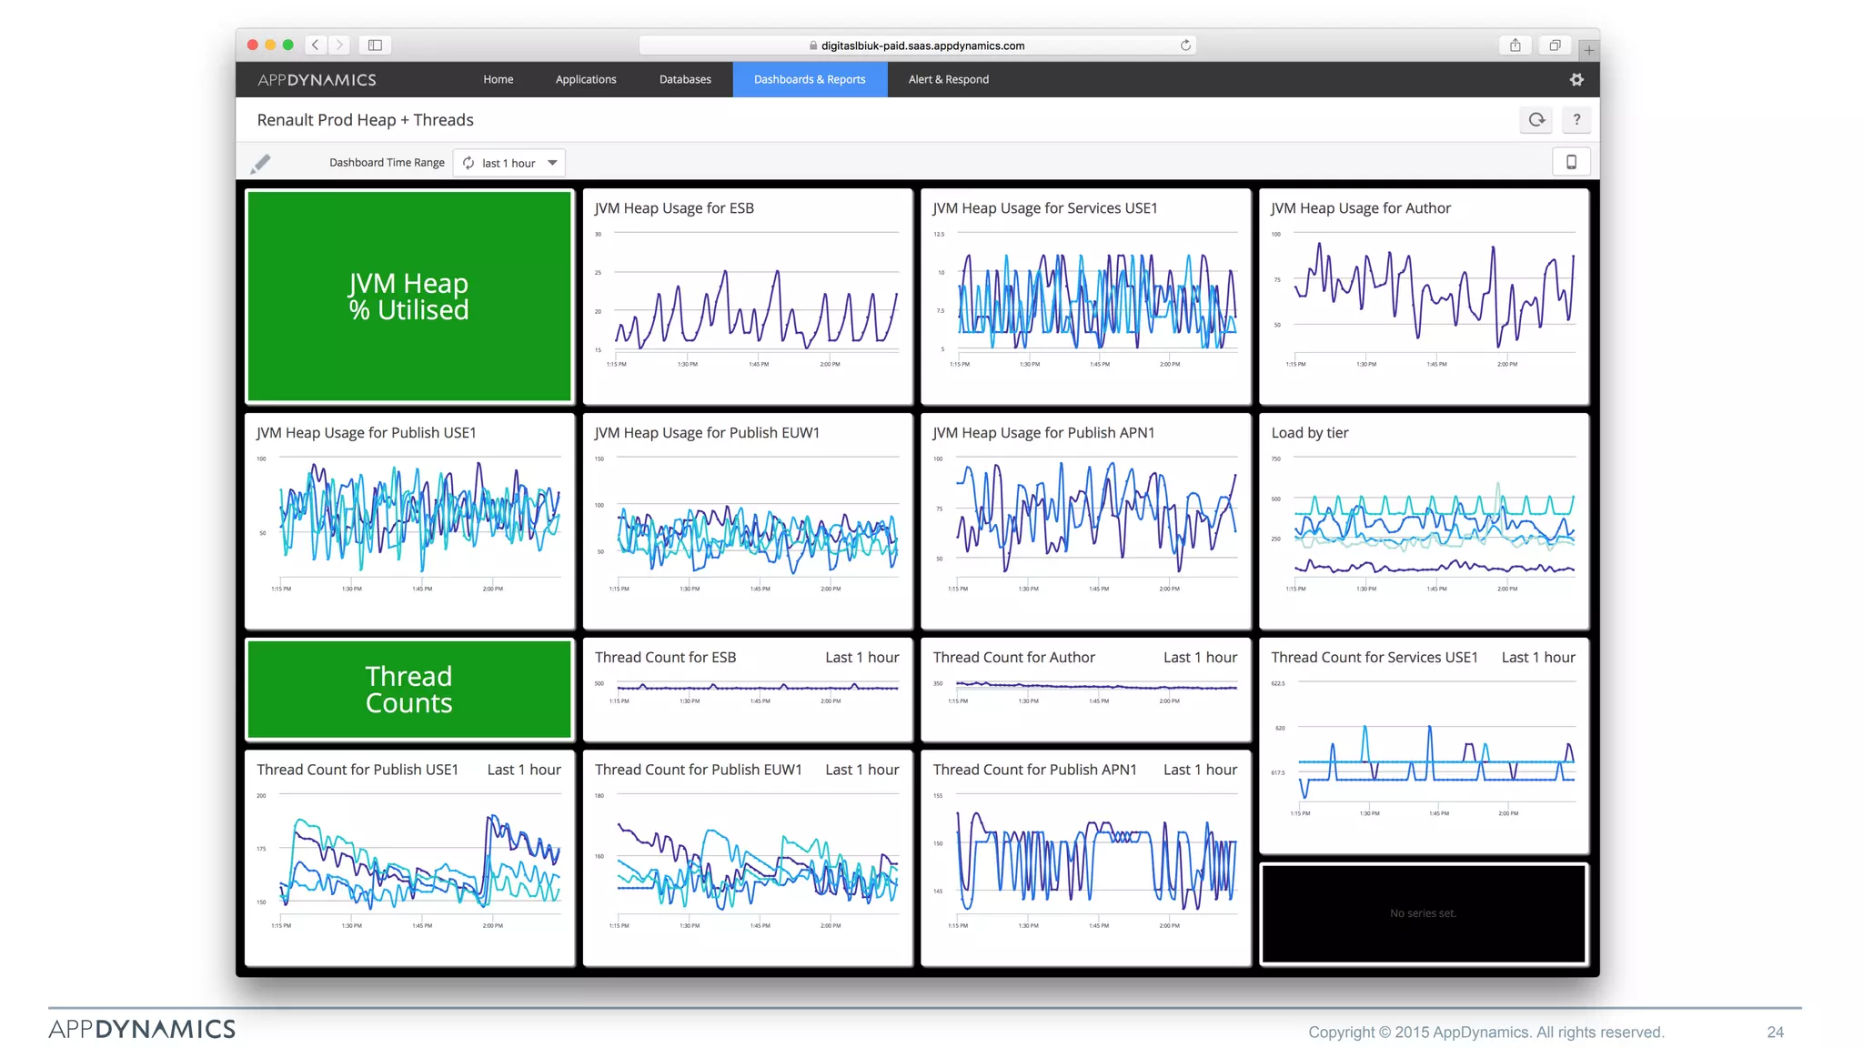Open JVM Heap Usage for Publish USE1 chart
This screenshot has height=1048, width=1863.
tap(409, 521)
